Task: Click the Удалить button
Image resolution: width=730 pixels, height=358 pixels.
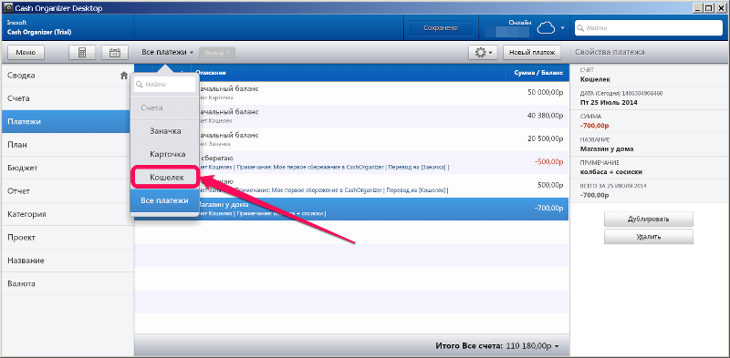Action: 649,237
